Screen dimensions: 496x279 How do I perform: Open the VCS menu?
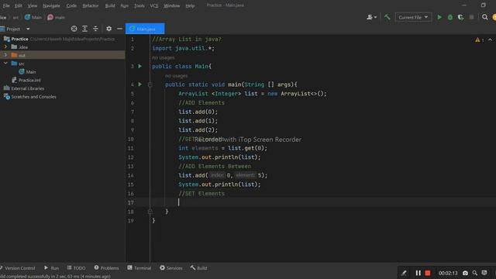pos(154,5)
